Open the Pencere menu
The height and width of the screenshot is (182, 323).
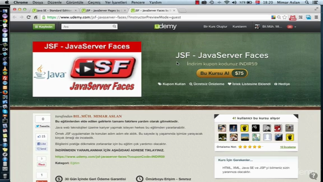click(138, 3)
